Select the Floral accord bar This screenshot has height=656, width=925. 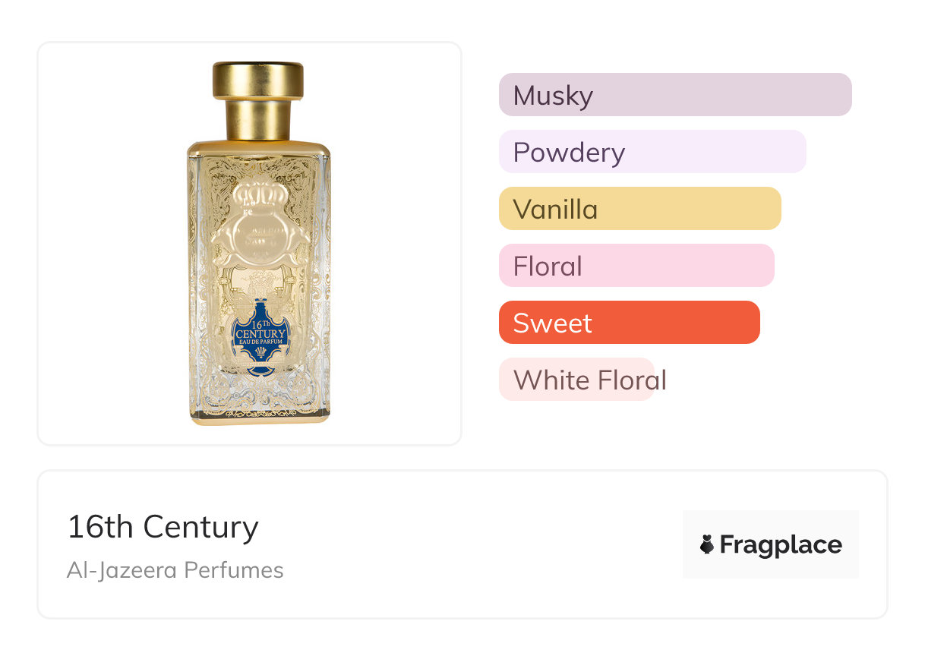point(636,266)
